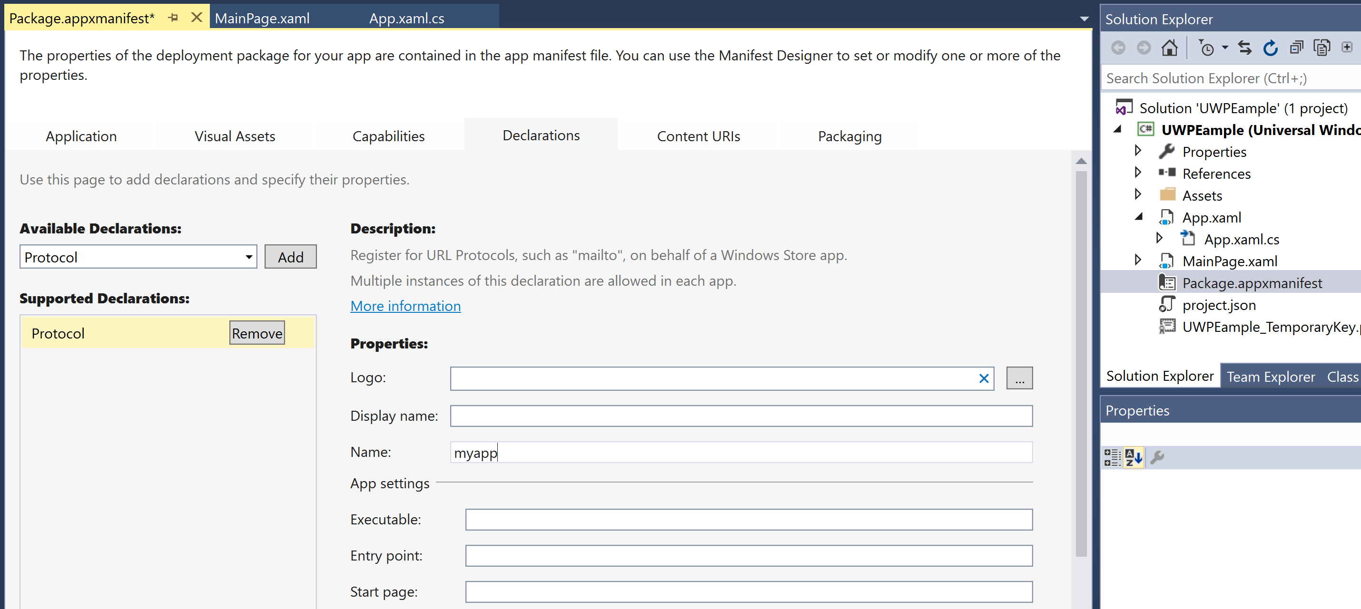Click Sync with Active Document arrows icon

click(1244, 48)
